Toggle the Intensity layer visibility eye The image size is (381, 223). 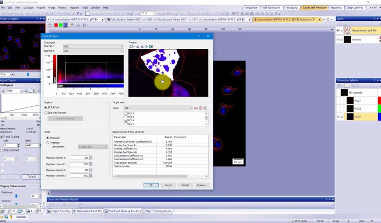(338, 39)
